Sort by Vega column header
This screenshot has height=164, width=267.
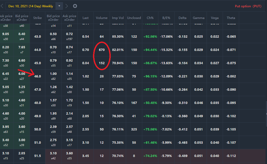click(x=215, y=18)
